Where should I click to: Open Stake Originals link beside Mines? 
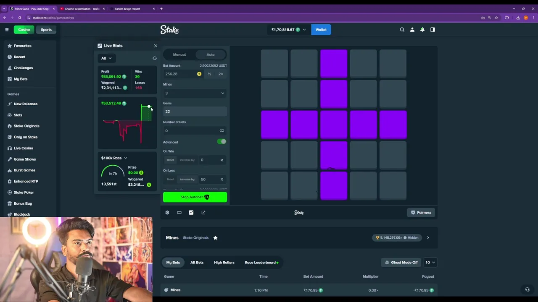195,238
